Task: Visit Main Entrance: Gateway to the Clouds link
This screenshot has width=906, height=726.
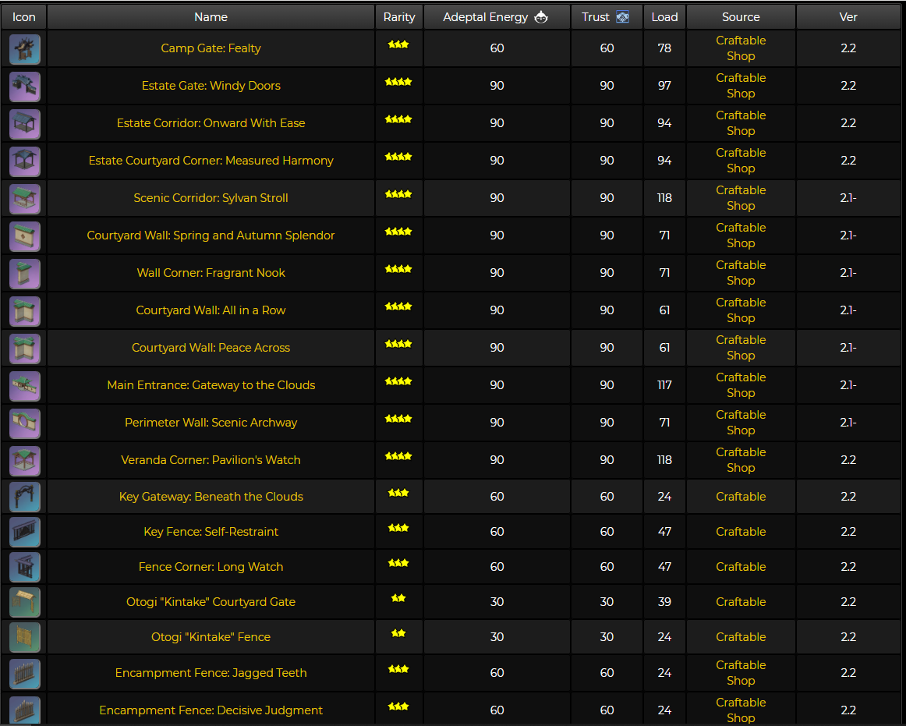Action: 211,385
